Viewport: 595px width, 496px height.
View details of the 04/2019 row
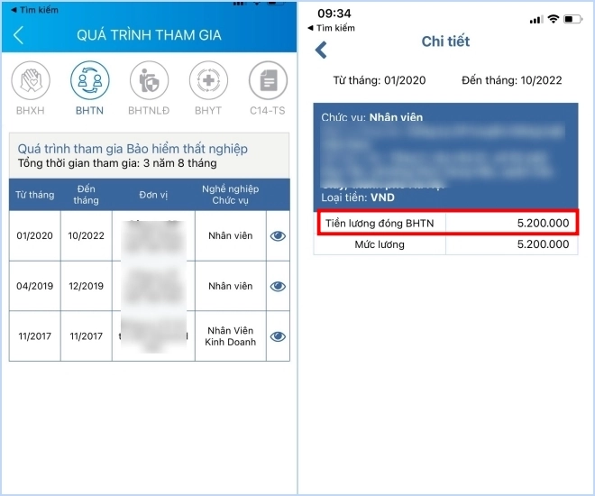pyautogui.click(x=278, y=286)
